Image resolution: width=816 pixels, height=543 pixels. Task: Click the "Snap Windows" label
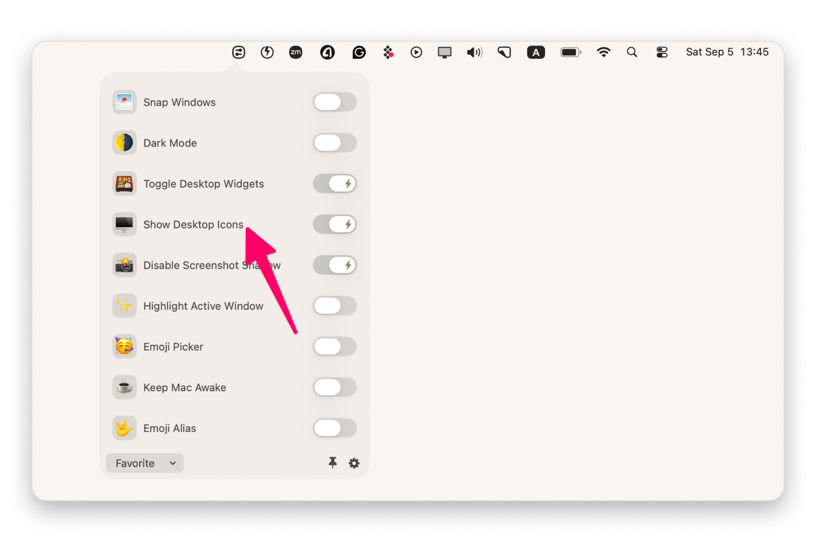[x=179, y=102]
